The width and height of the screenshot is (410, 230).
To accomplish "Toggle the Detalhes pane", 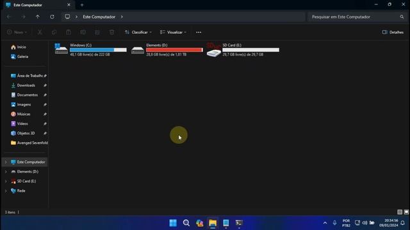I will pyautogui.click(x=393, y=32).
